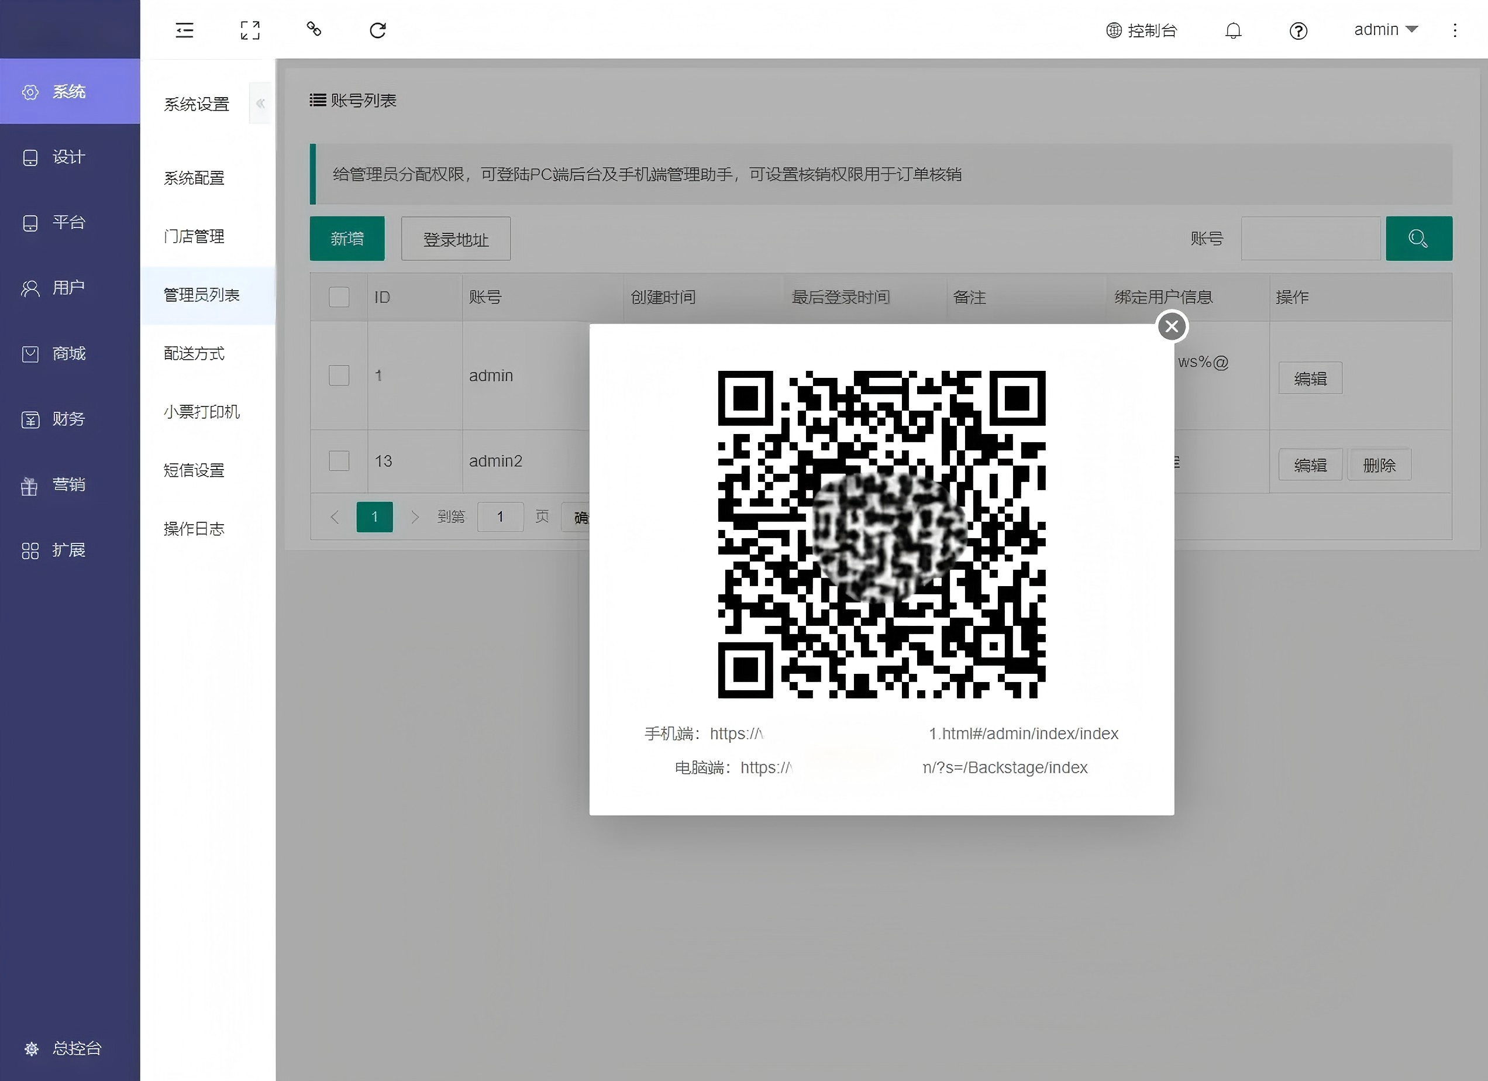Open the three-dot more options menu

coord(1455,31)
